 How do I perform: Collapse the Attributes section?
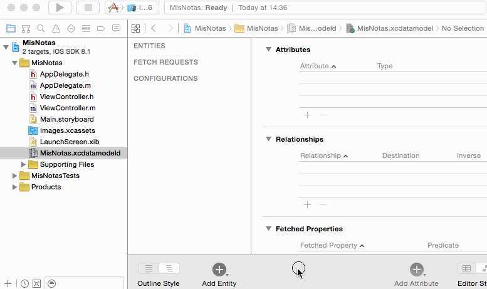pyautogui.click(x=268, y=50)
